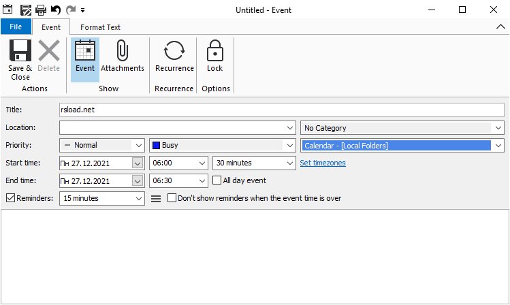Click the Delete X icon
Screen dimensions: 510x305
[x=49, y=50]
